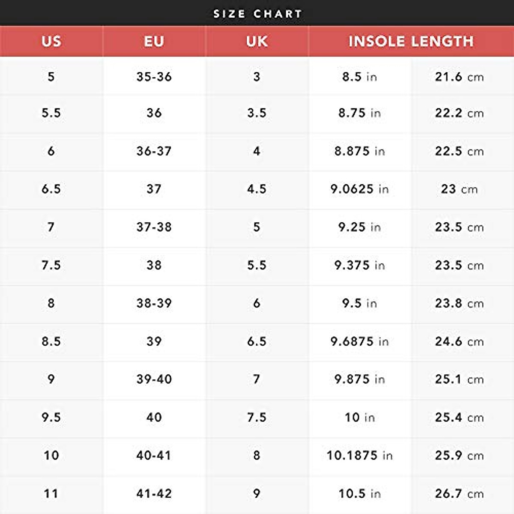Select UK size 4.5 cell
Screen dimensions: 514x514
[257, 189]
